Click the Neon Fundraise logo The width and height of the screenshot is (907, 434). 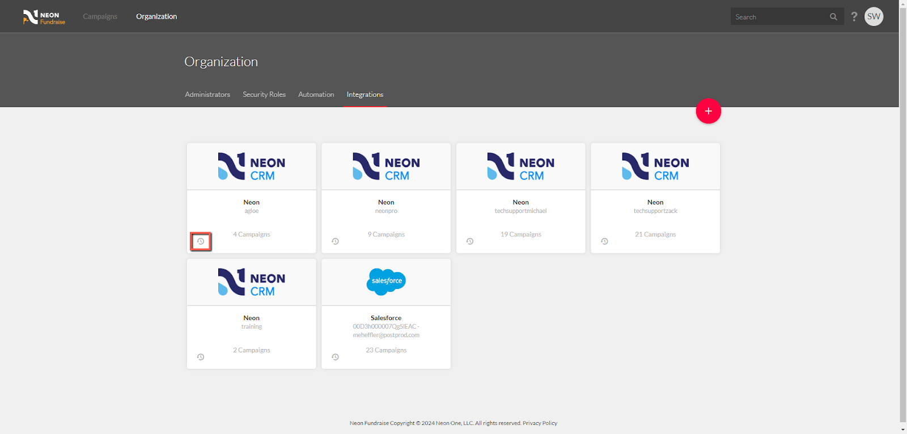point(44,17)
